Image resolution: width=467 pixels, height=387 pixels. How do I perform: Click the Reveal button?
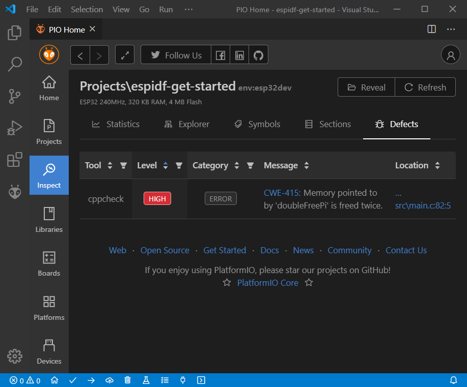366,87
